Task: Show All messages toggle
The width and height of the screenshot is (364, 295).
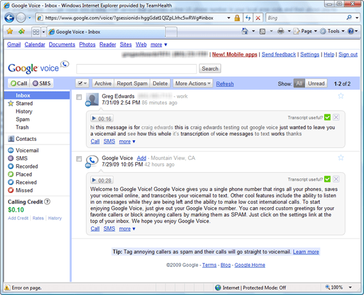Action: [299, 84]
